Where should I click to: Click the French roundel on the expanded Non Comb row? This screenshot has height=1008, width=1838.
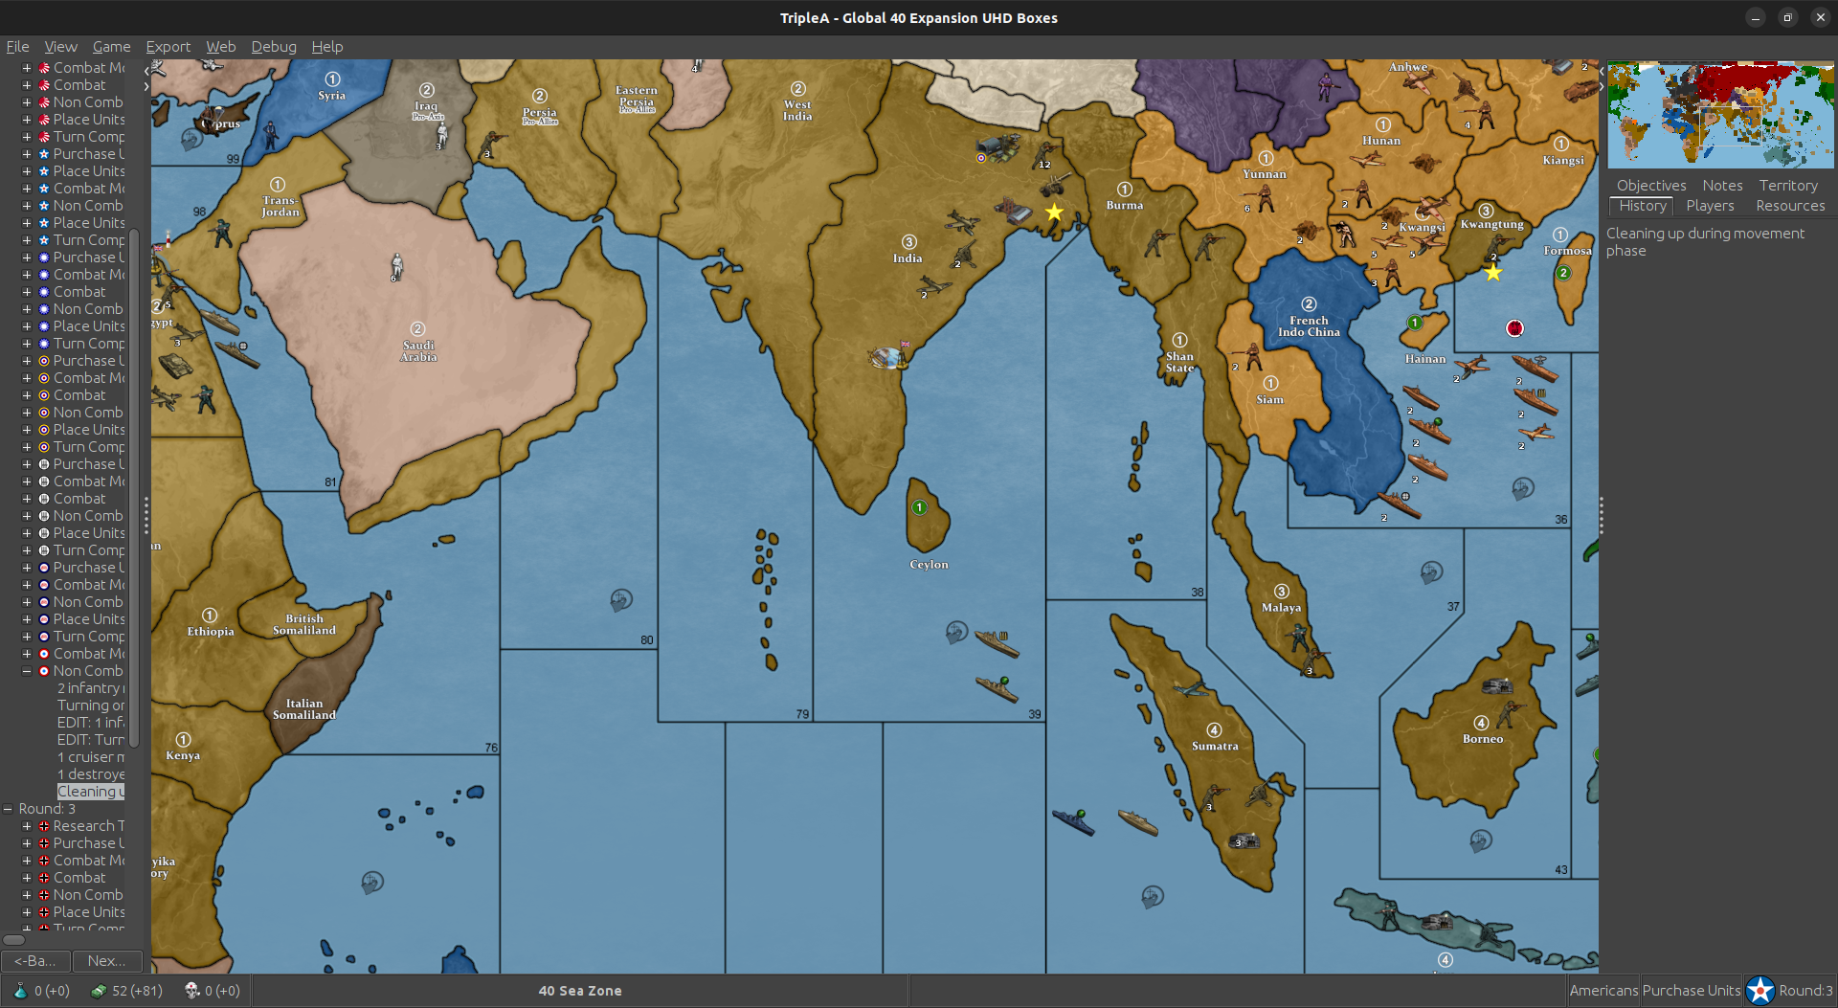tap(43, 671)
